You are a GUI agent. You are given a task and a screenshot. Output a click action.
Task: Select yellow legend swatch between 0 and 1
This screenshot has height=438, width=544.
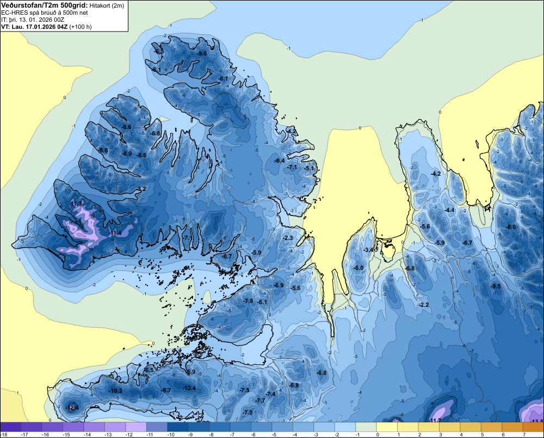coord(387,427)
